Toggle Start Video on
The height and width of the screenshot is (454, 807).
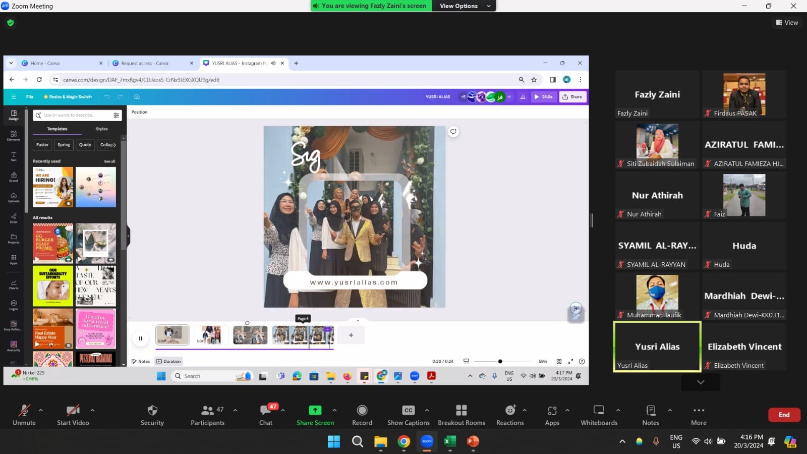[73, 411]
